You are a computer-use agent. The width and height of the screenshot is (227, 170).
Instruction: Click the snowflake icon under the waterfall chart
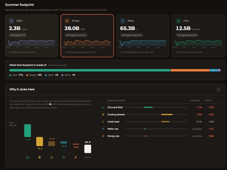point(40,157)
